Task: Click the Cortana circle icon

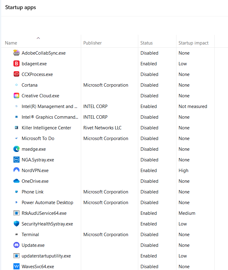Action: point(16,85)
